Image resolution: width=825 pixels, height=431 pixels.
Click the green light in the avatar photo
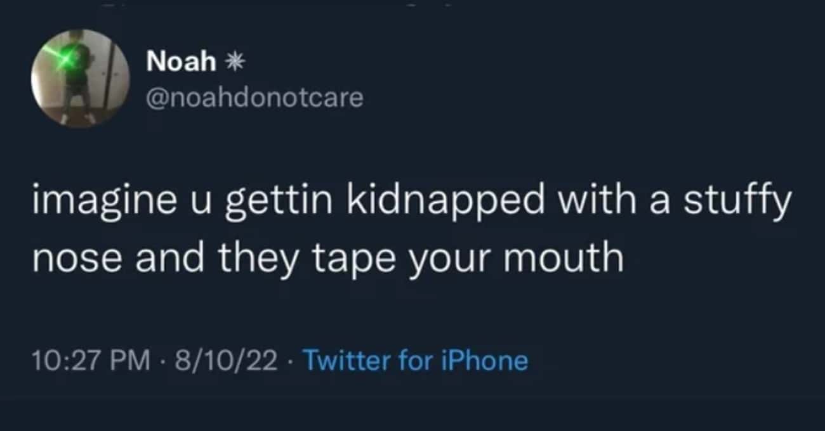click(x=67, y=60)
